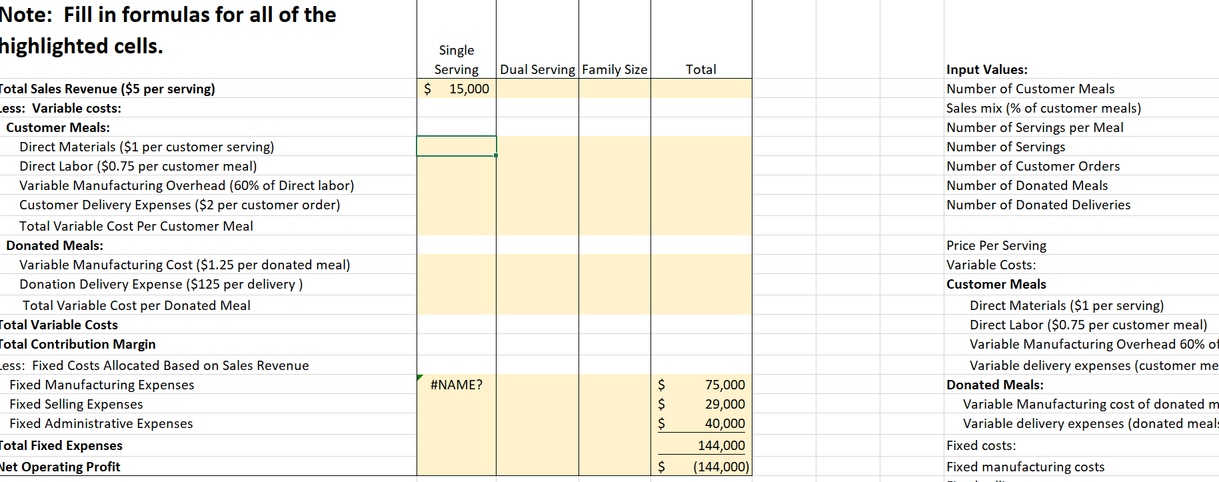Screen dimensions: 1219x482
Task: Select the 'Number of Servings' input label
Action: click(1006, 147)
